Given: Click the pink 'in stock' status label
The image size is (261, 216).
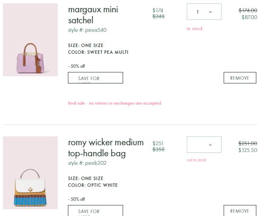Looking at the screenshot, I should point(195,29).
